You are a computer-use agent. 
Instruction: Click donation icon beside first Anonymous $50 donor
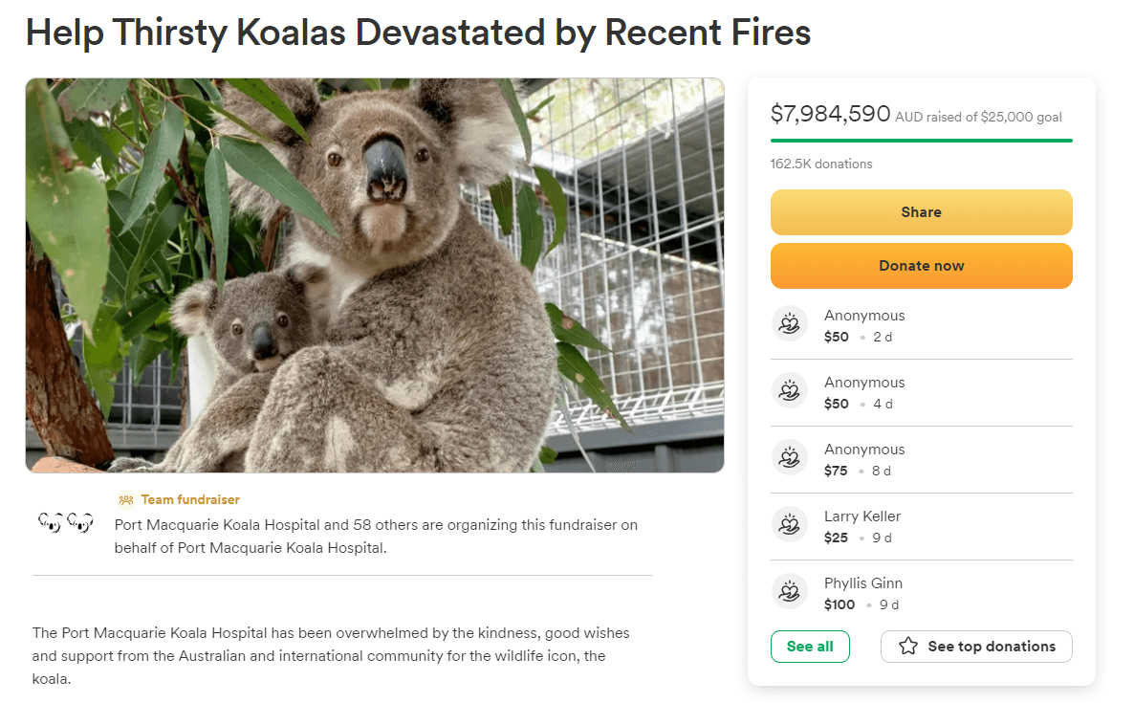(790, 324)
